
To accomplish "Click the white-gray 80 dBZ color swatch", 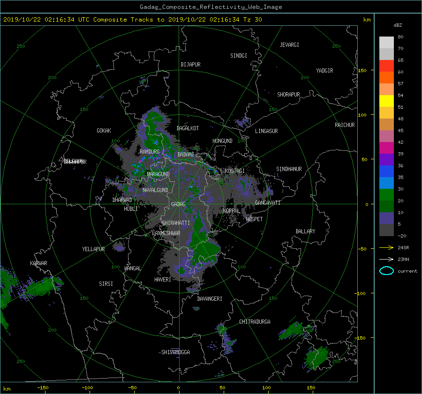I will 386,43.
